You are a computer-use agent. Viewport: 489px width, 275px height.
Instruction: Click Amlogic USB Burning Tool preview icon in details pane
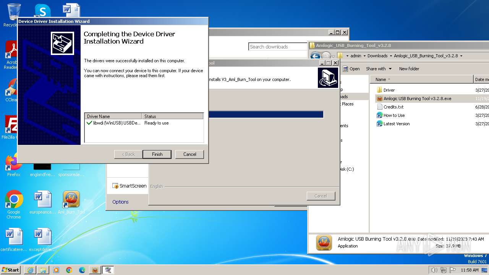tap(324, 243)
